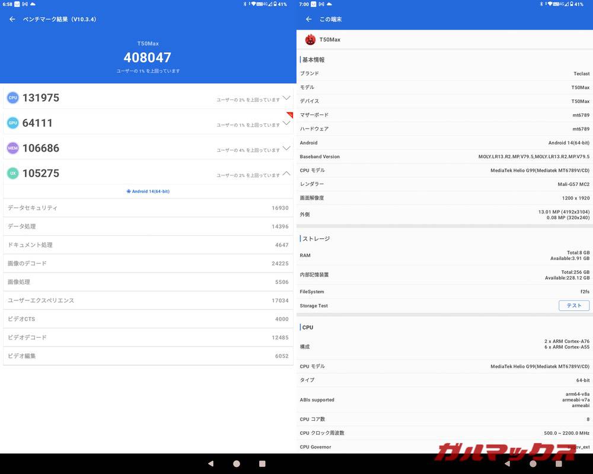Select the データセキュリティ score row
Image resolution: width=593 pixels, height=474 pixels.
[x=148, y=208]
